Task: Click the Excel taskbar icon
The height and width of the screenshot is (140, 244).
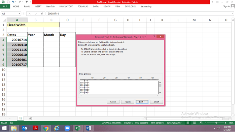Action: click(78, 128)
